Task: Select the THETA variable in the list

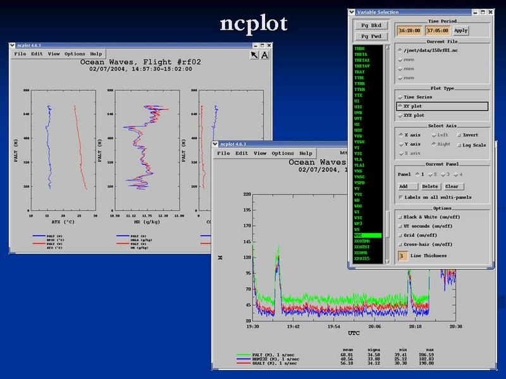Action: pyautogui.click(x=361, y=54)
